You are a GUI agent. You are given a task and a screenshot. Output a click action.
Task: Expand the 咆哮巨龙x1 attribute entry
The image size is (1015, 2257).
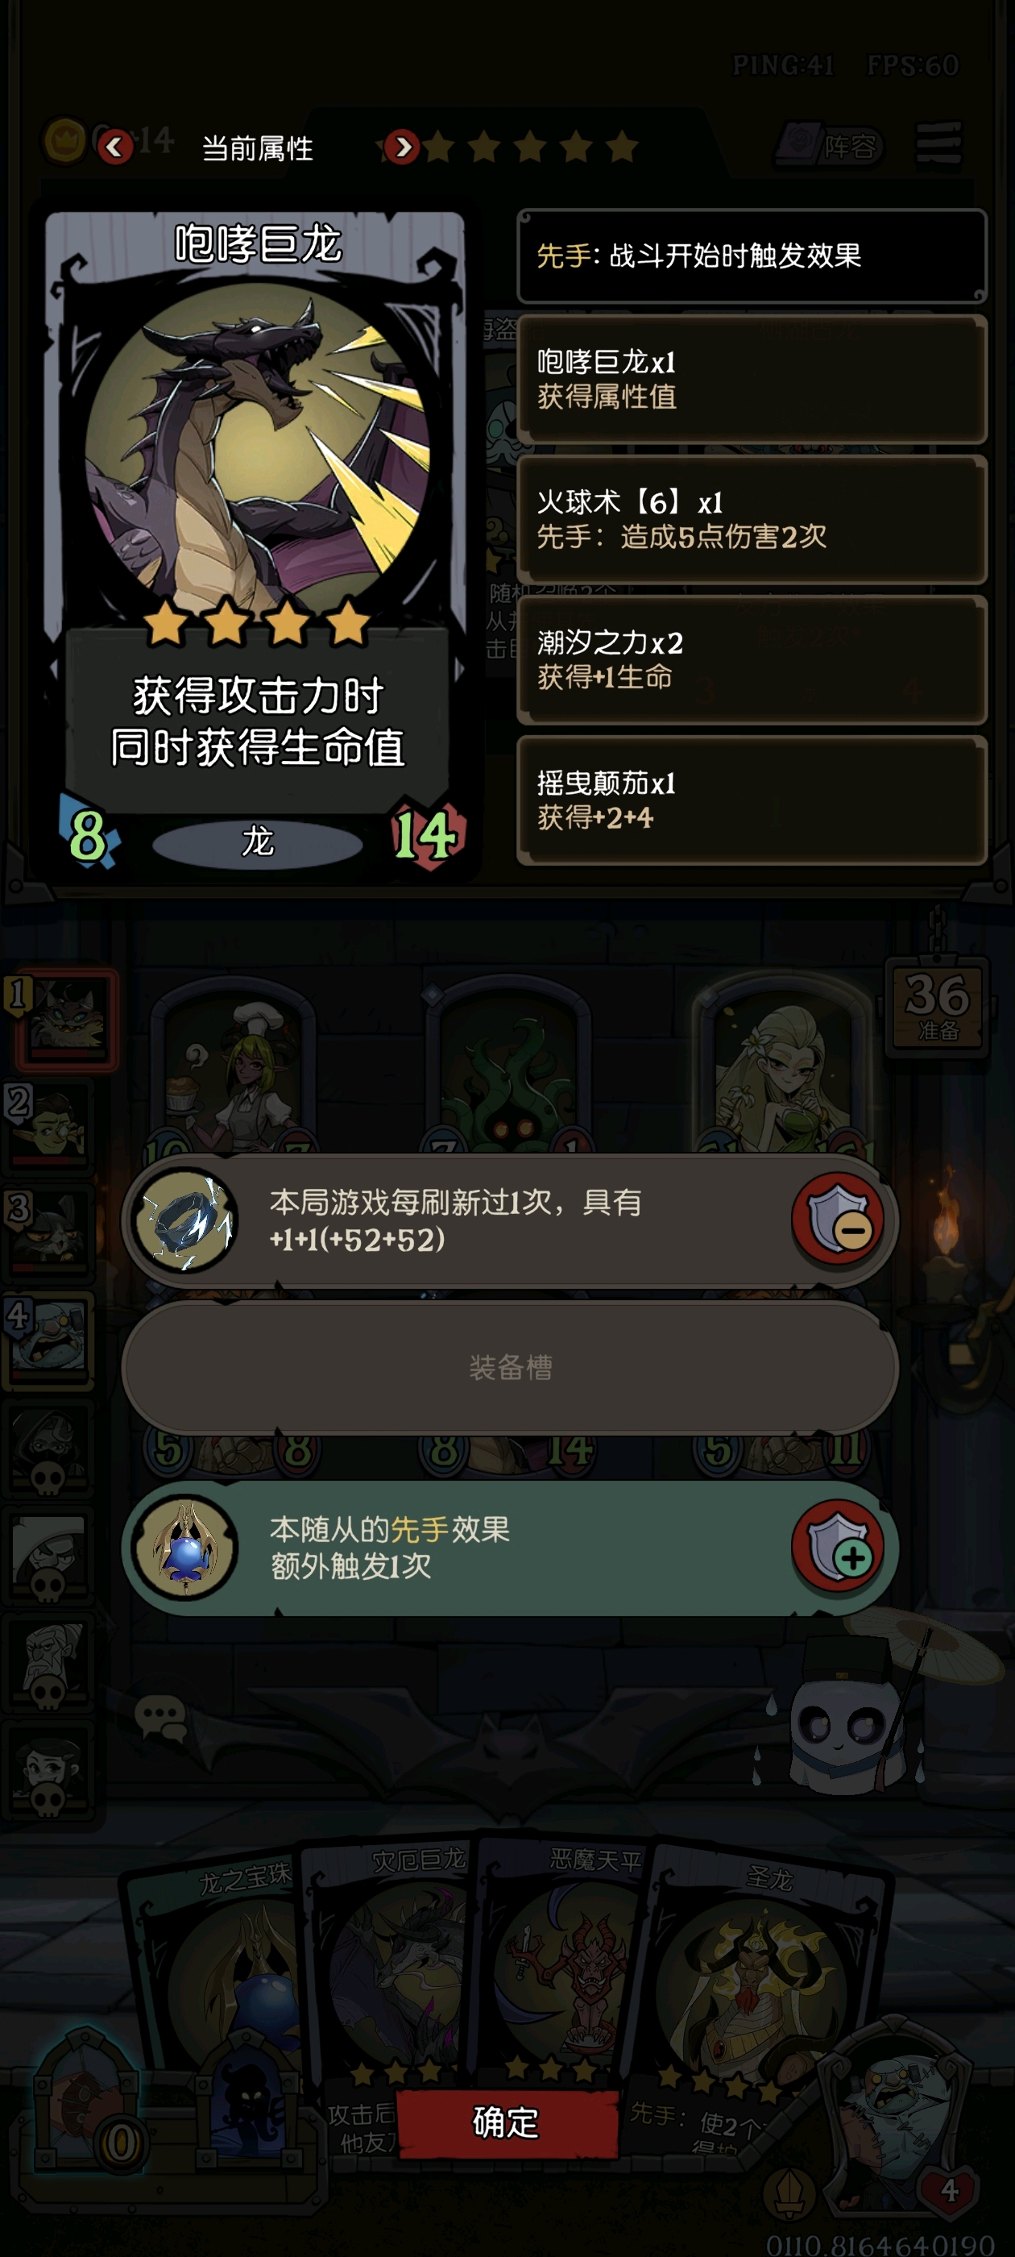tap(752, 379)
